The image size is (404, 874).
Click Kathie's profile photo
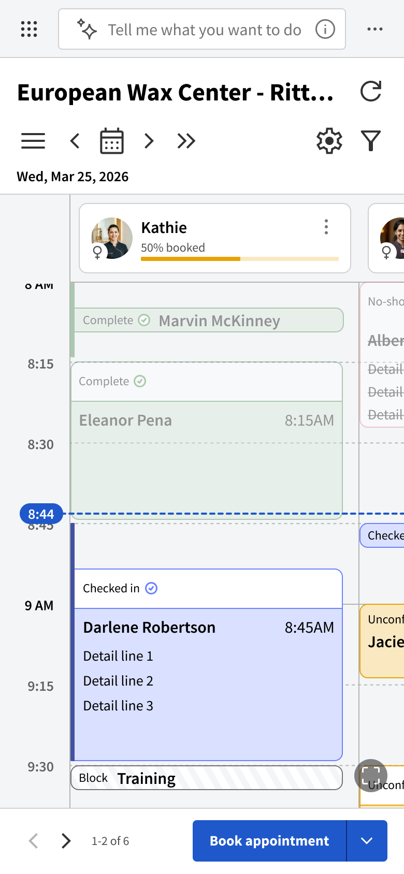[112, 238]
